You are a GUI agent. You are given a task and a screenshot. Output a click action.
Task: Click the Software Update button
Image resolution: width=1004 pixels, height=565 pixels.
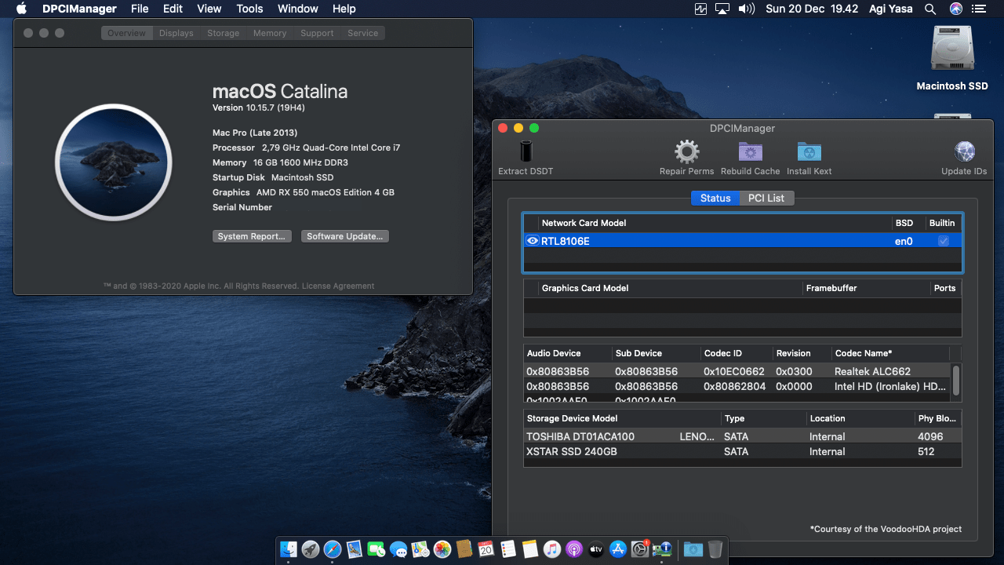pos(345,236)
